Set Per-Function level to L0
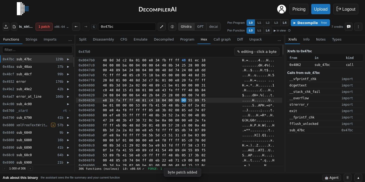 point(251,30)
